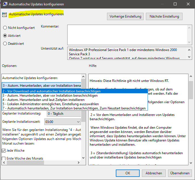Open the Geplanter Installationstag dropdown
195x180 pixels.
pos(64,114)
